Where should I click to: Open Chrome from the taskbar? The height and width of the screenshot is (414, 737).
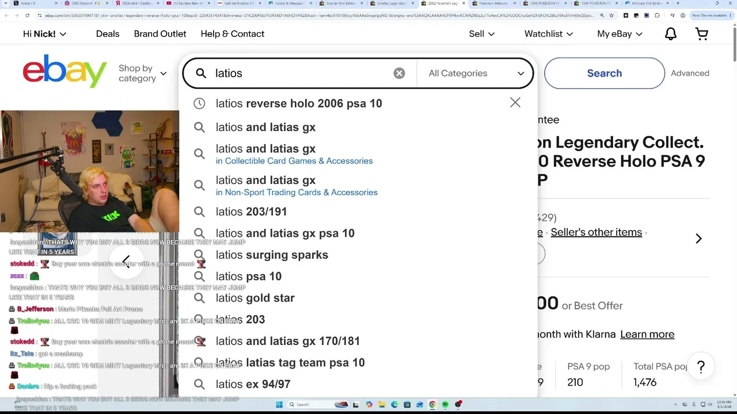tap(432, 404)
